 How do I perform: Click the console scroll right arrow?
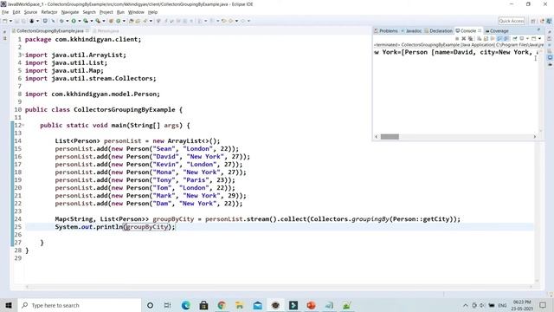click(535, 137)
